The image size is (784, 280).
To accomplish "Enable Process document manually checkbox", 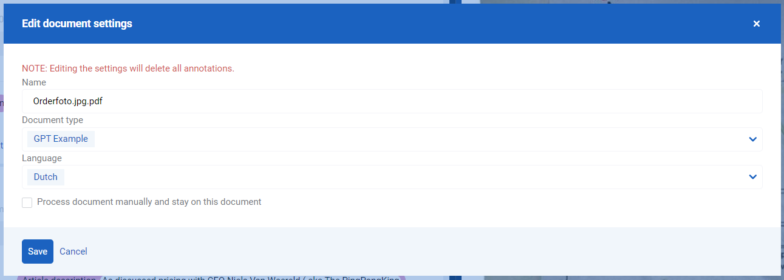I will coord(27,202).
